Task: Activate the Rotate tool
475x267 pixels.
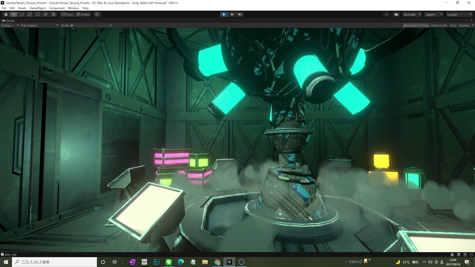Action: [x=22, y=14]
